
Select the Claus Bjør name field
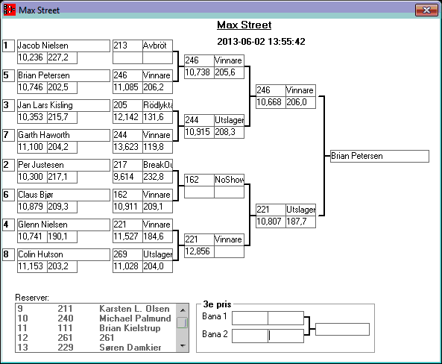coord(63,195)
